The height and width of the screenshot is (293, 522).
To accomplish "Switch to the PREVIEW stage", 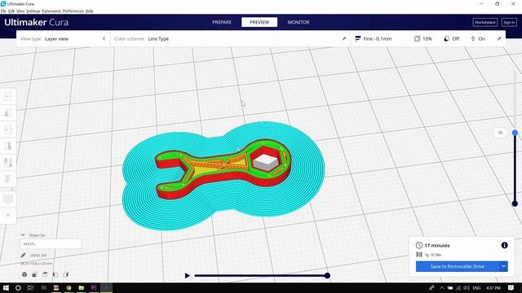I will coord(259,22).
